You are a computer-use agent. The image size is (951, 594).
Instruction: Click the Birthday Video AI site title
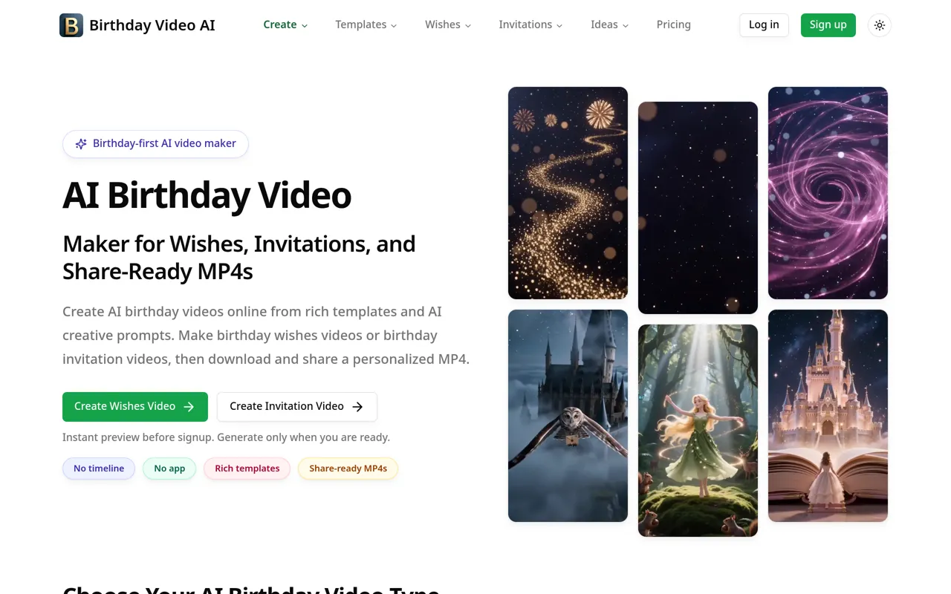click(x=152, y=25)
